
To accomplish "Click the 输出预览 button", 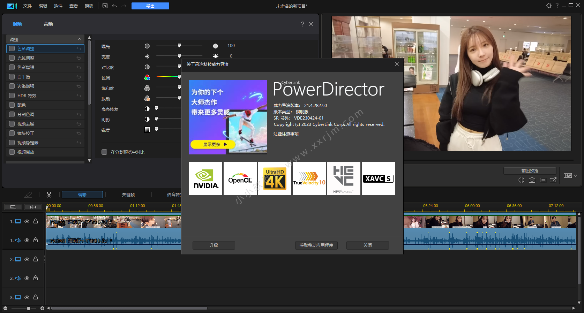I will pos(530,171).
